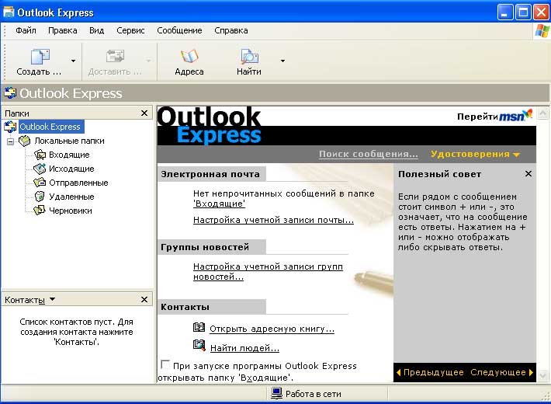Viewport: 551px width, 404px height.
Task: Click the Find toolbar icon
Action: [x=249, y=57]
